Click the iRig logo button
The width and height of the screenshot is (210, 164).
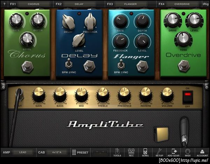[x=205, y=4]
